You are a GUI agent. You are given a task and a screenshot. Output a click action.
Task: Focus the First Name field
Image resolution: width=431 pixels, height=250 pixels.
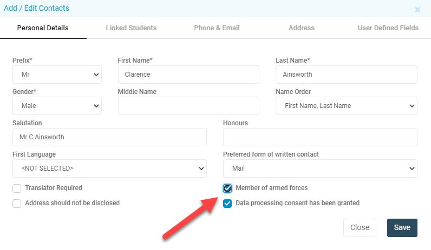[x=188, y=75]
